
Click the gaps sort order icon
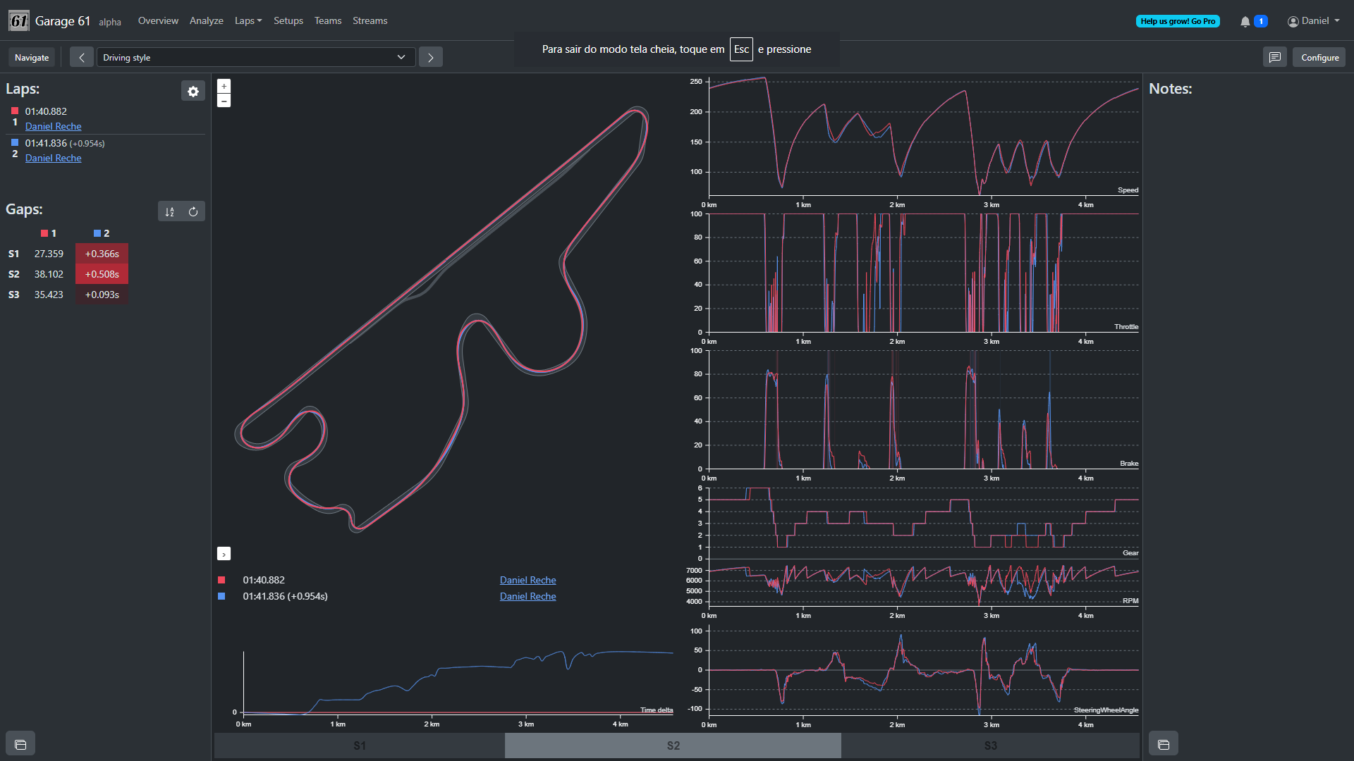(169, 211)
